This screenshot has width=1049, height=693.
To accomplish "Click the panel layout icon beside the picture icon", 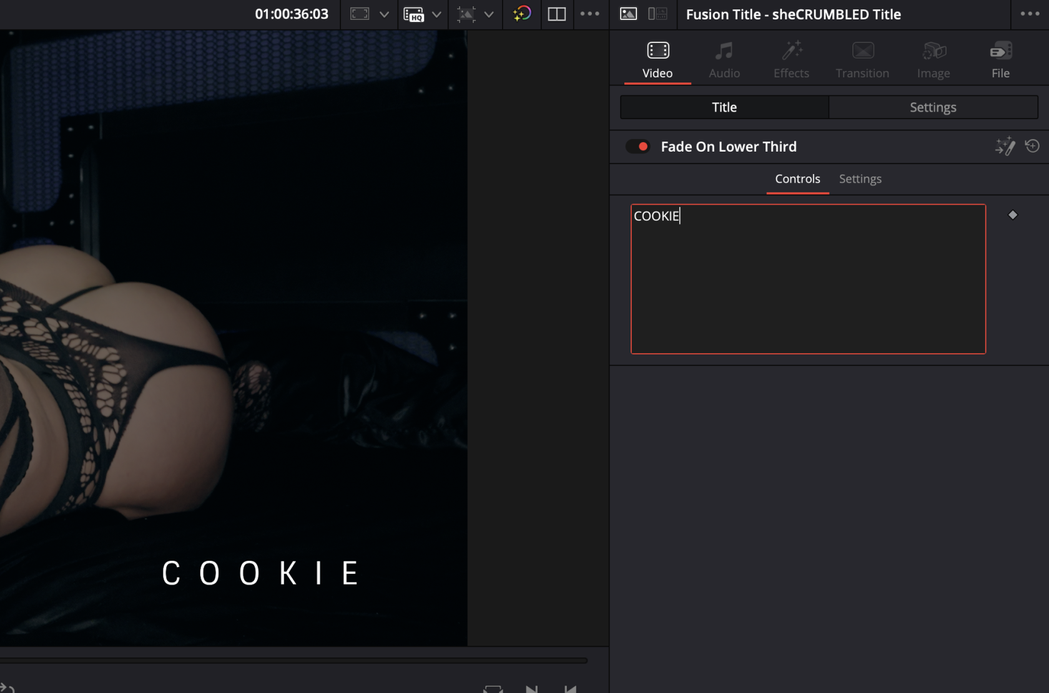I will (657, 14).
